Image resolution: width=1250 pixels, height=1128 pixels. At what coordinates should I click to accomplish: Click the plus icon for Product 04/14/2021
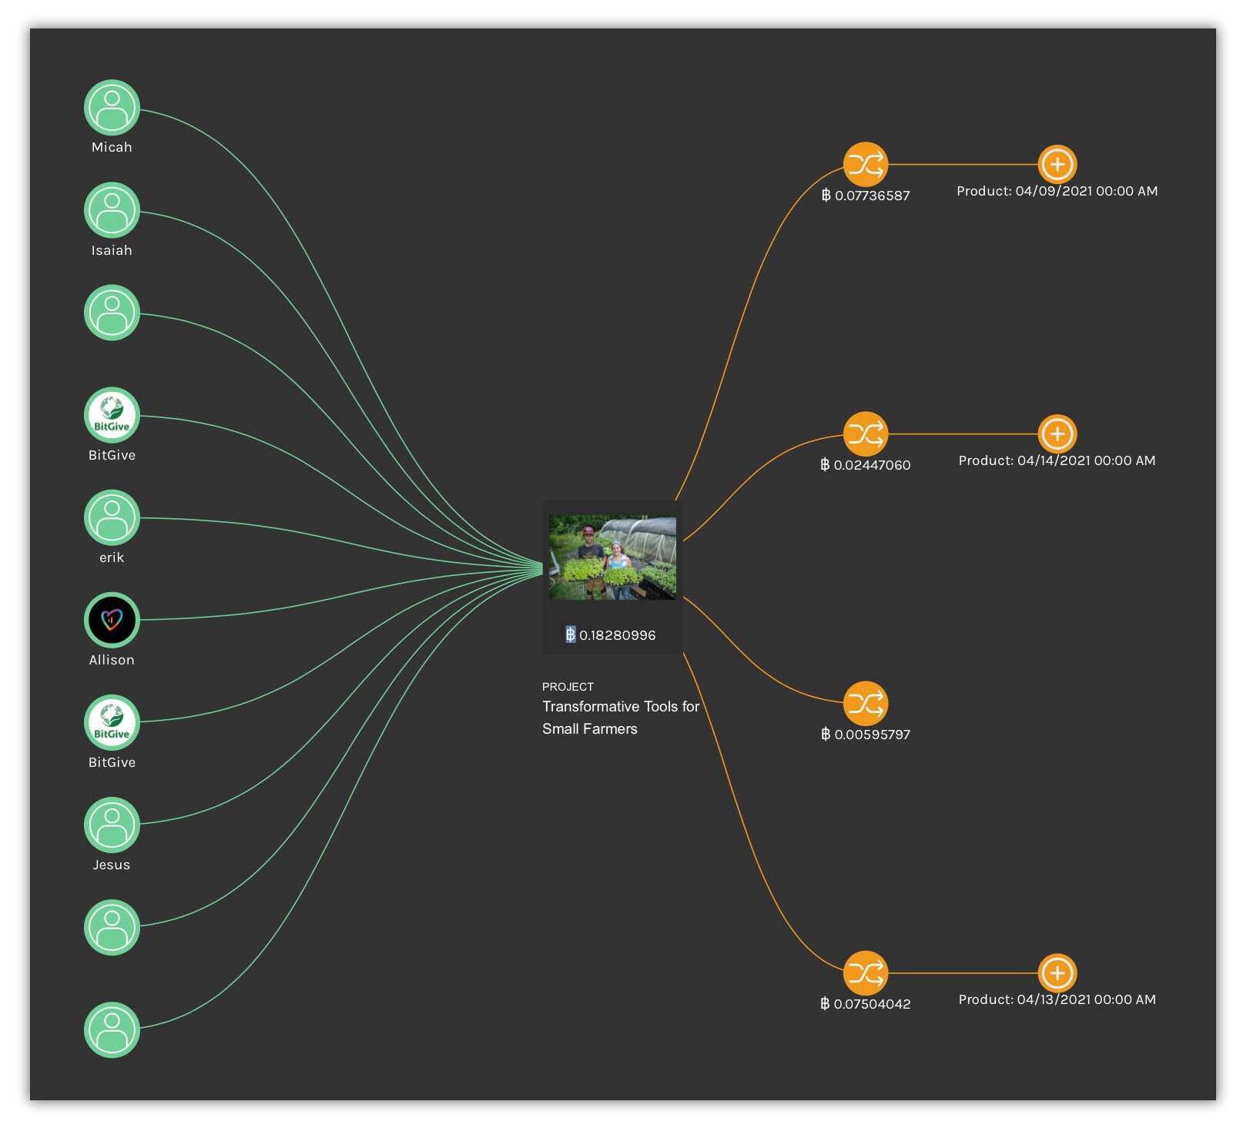point(1057,433)
